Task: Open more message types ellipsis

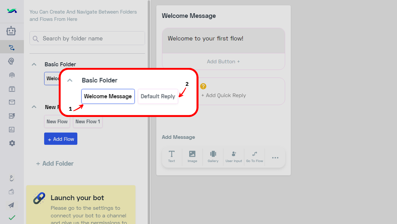Action: 275,158
